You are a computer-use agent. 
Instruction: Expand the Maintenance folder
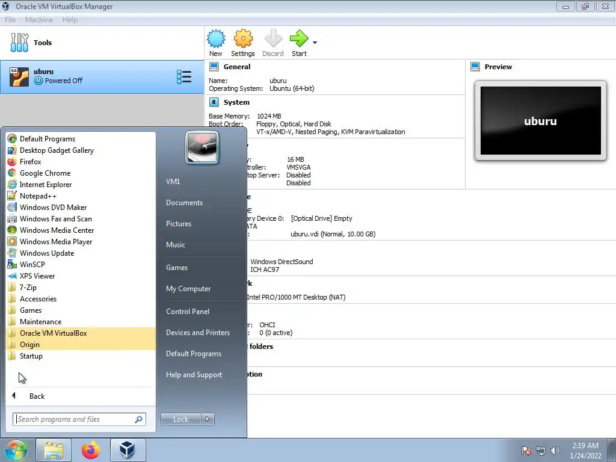tap(81, 321)
